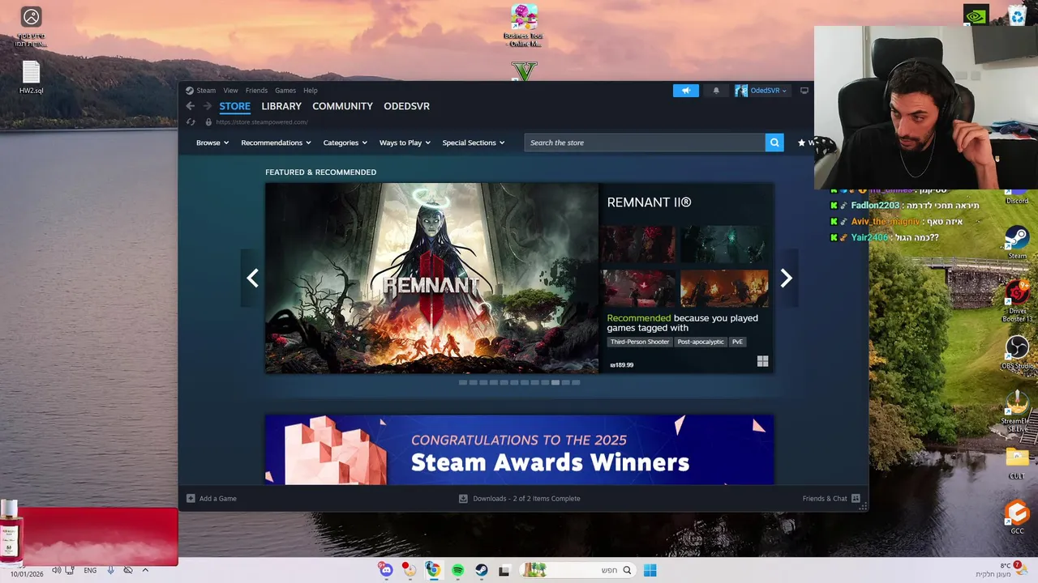Open the Steam Awards Winners banner
Viewport: 1038px width, 583px height.
(519, 449)
